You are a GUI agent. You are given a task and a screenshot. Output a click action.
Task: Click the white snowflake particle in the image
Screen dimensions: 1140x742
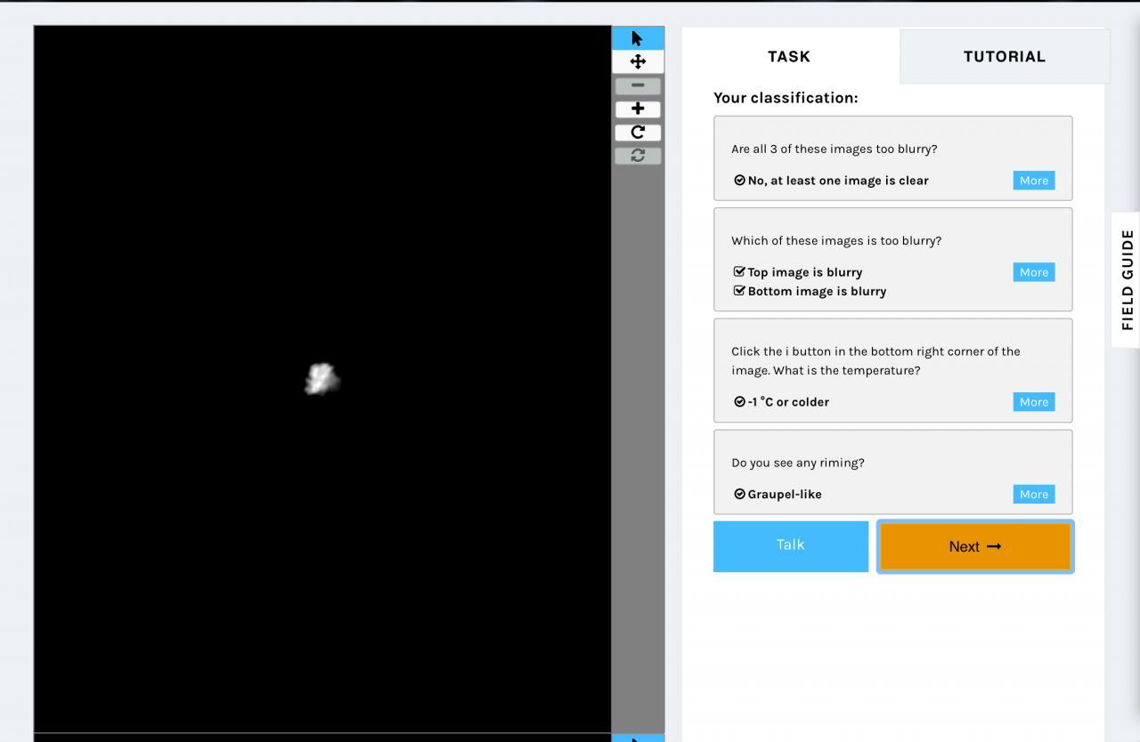point(322,379)
